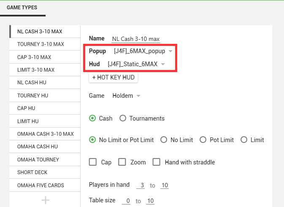The width and height of the screenshot is (284, 207).
Task: Select OMAHA CASH HU game type
Action: pyautogui.click(x=45, y=147)
